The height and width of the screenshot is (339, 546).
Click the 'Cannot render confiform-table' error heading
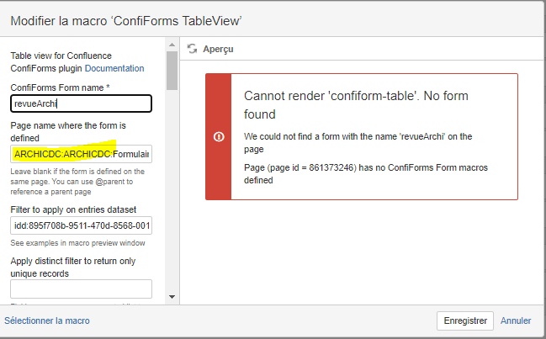coord(356,105)
